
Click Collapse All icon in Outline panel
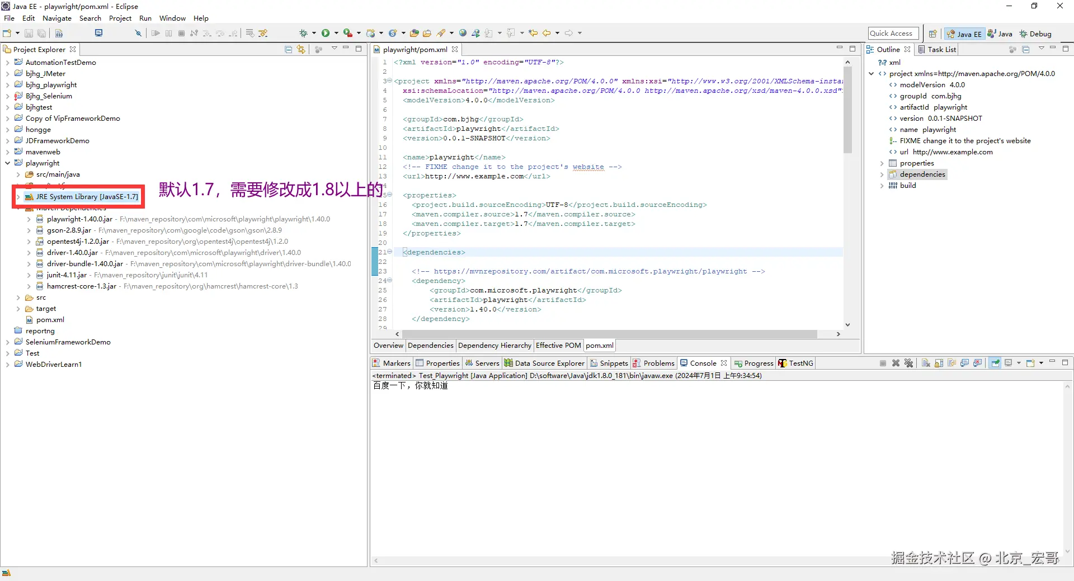[x=1026, y=49]
